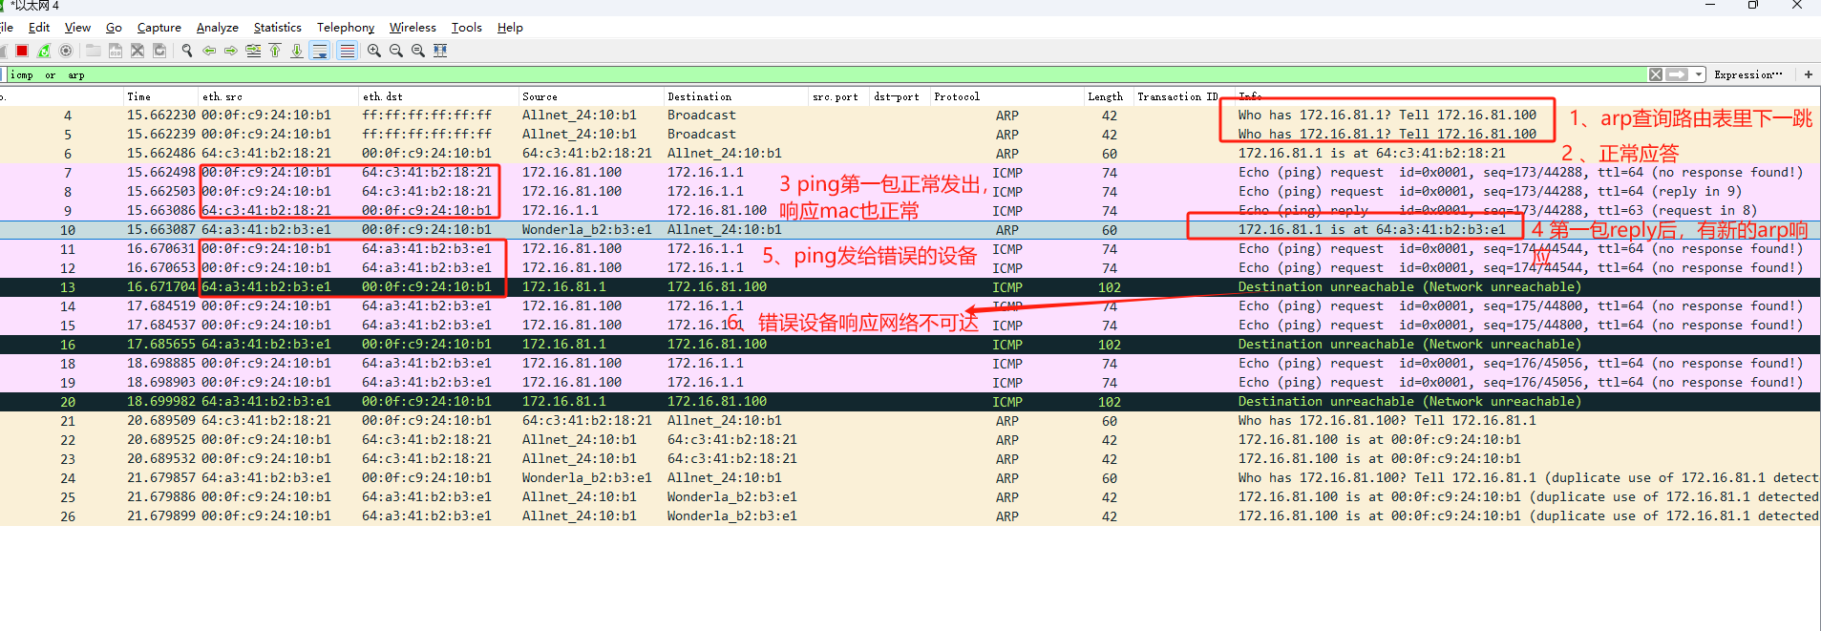The width and height of the screenshot is (1821, 631).
Task: Select packet 21 'Who has 172.16.81.100' row
Action: pos(910,421)
